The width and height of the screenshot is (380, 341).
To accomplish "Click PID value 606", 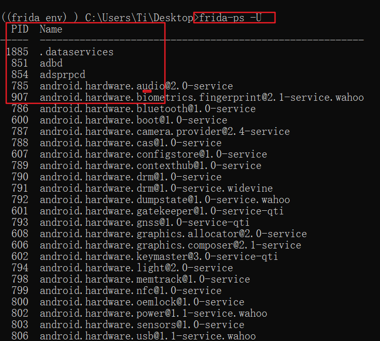I will point(20,245).
